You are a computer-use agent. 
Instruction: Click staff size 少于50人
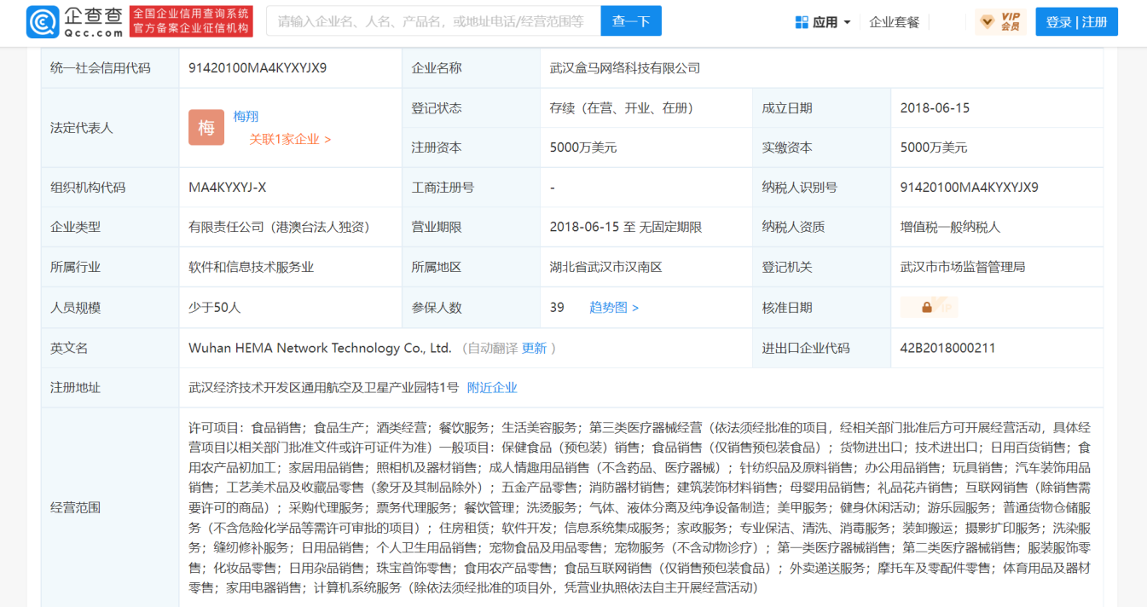(215, 308)
